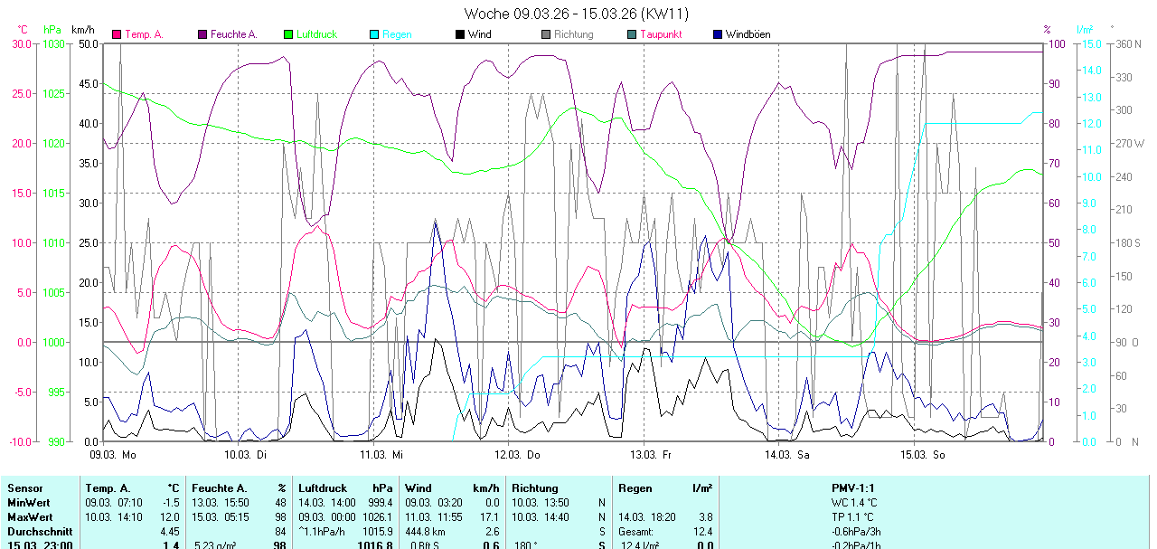Viewport: 1157px width, 549px height.
Task: Click the teal Taupunkt legend swatch
Action: pos(632,34)
